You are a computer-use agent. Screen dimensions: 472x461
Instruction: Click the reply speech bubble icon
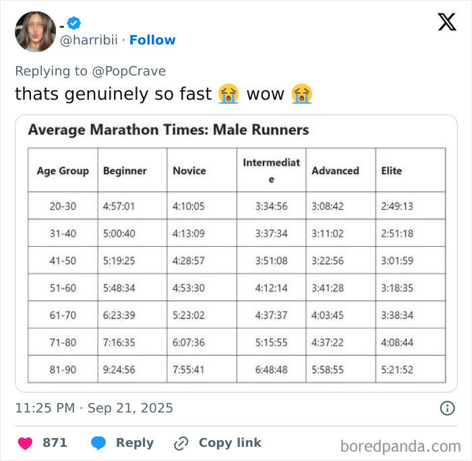pos(98,443)
